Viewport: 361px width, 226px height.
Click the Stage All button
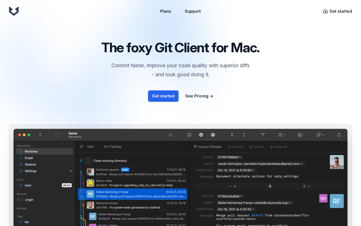tap(279, 147)
